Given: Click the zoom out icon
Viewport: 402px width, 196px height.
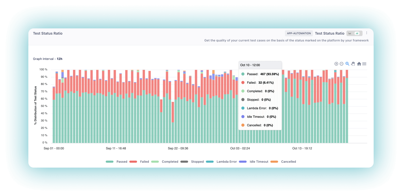Looking at the screenshot, I should [341, 64].
